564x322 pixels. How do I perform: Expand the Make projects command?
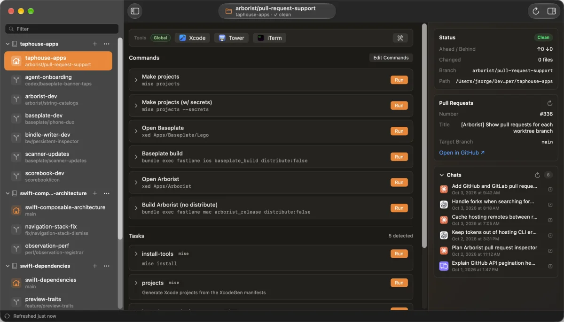[136, 80]
